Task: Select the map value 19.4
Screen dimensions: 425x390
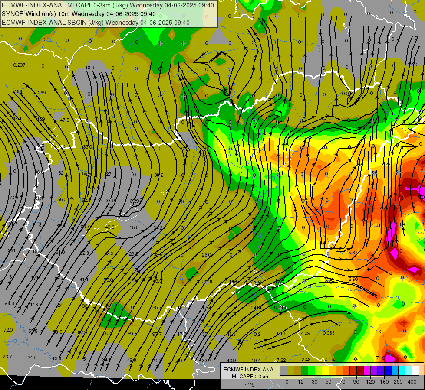Action: click(x=256, y=360)
